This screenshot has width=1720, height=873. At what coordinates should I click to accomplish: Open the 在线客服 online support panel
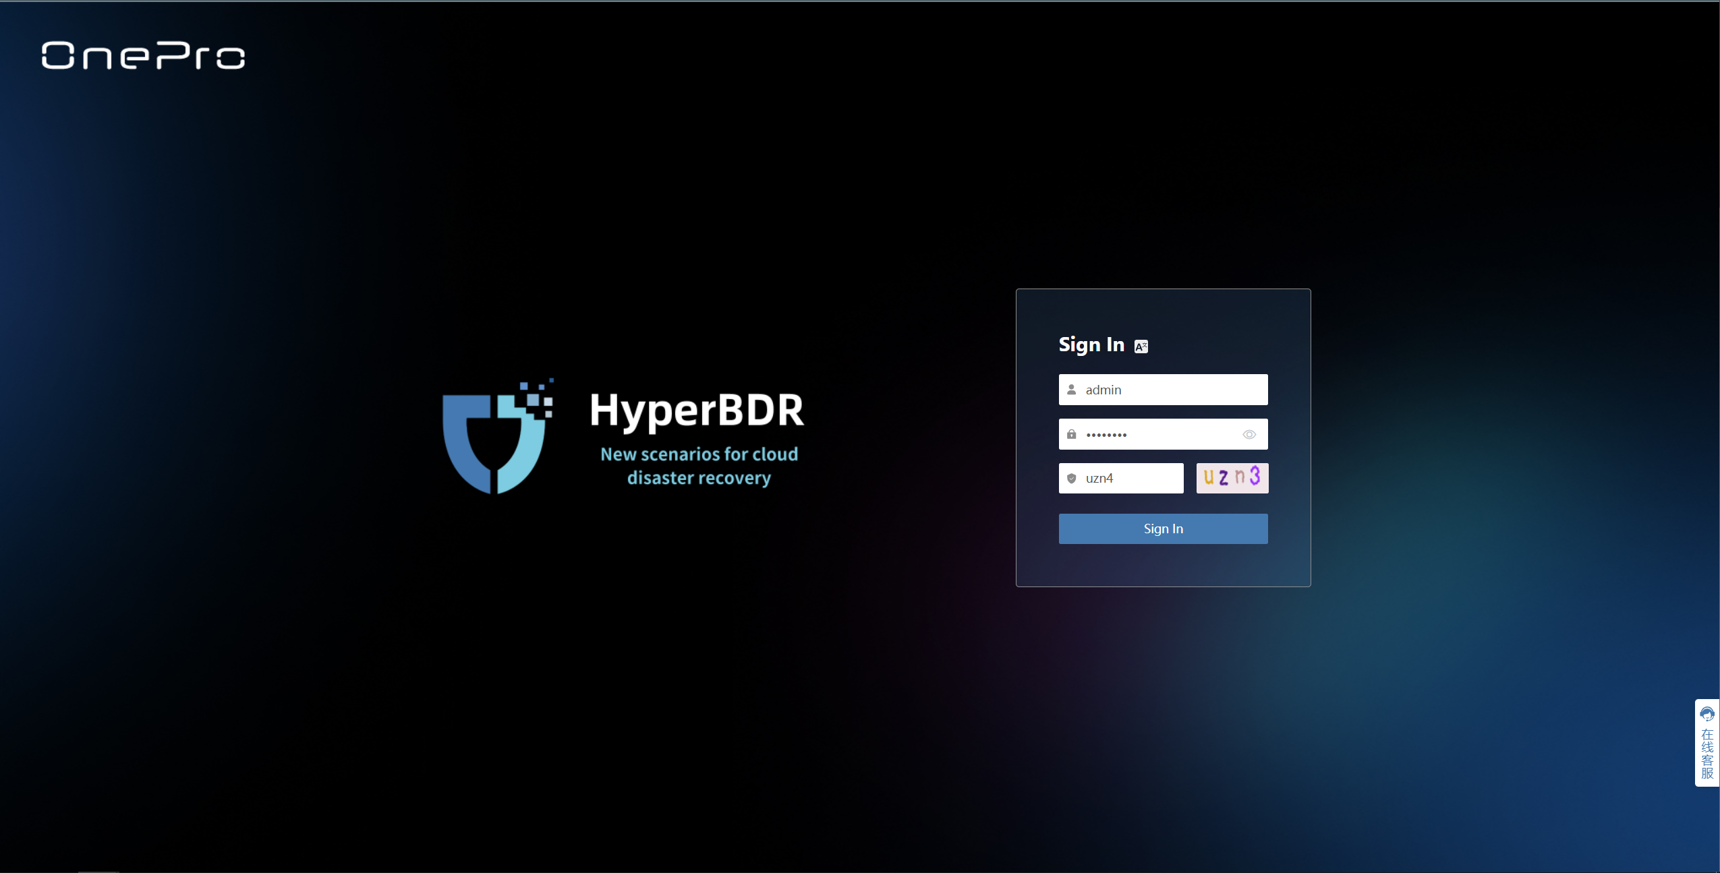pyautogui.click(x=1707, y=754)
